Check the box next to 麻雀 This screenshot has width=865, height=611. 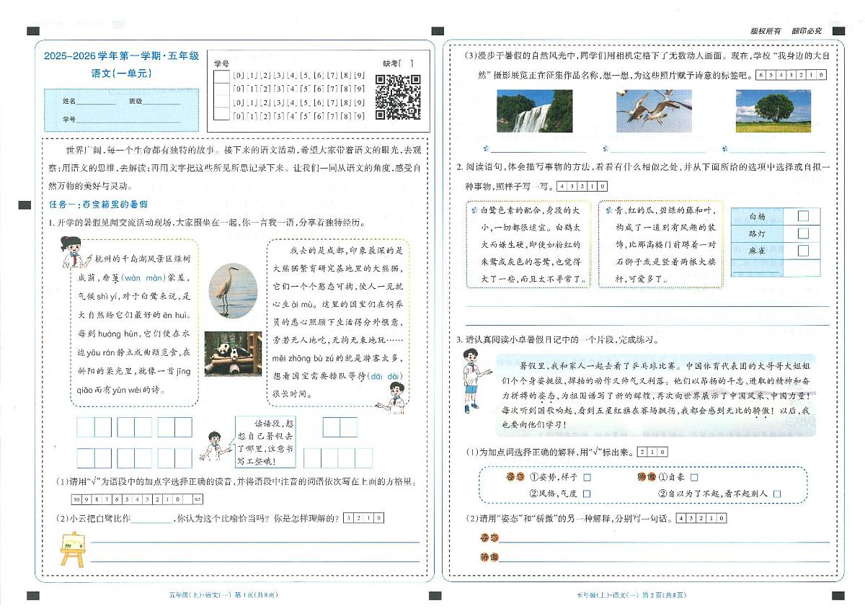pos(803,250)
